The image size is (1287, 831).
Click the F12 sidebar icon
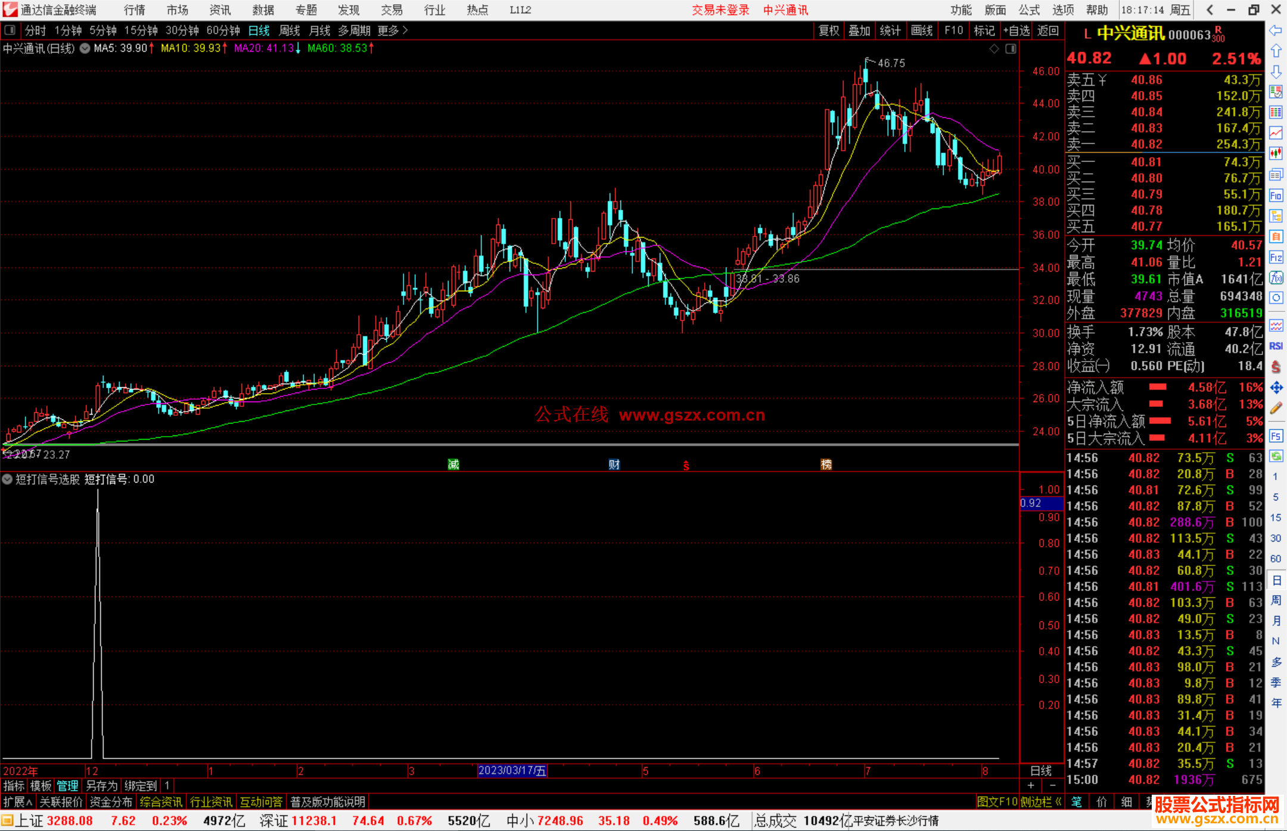1276,257
